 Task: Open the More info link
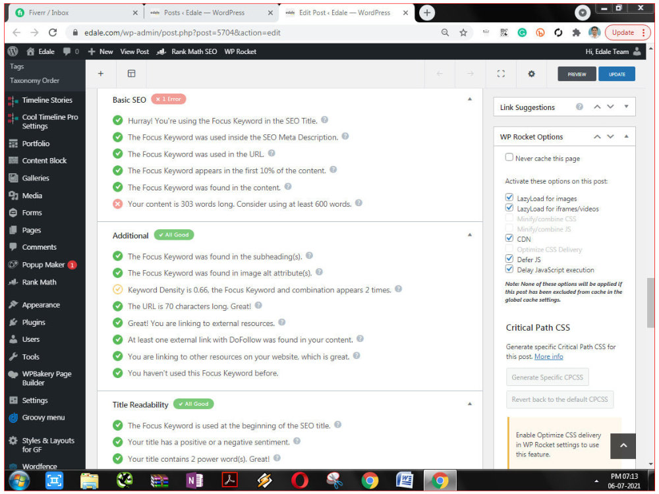click(x=548, y=356)
